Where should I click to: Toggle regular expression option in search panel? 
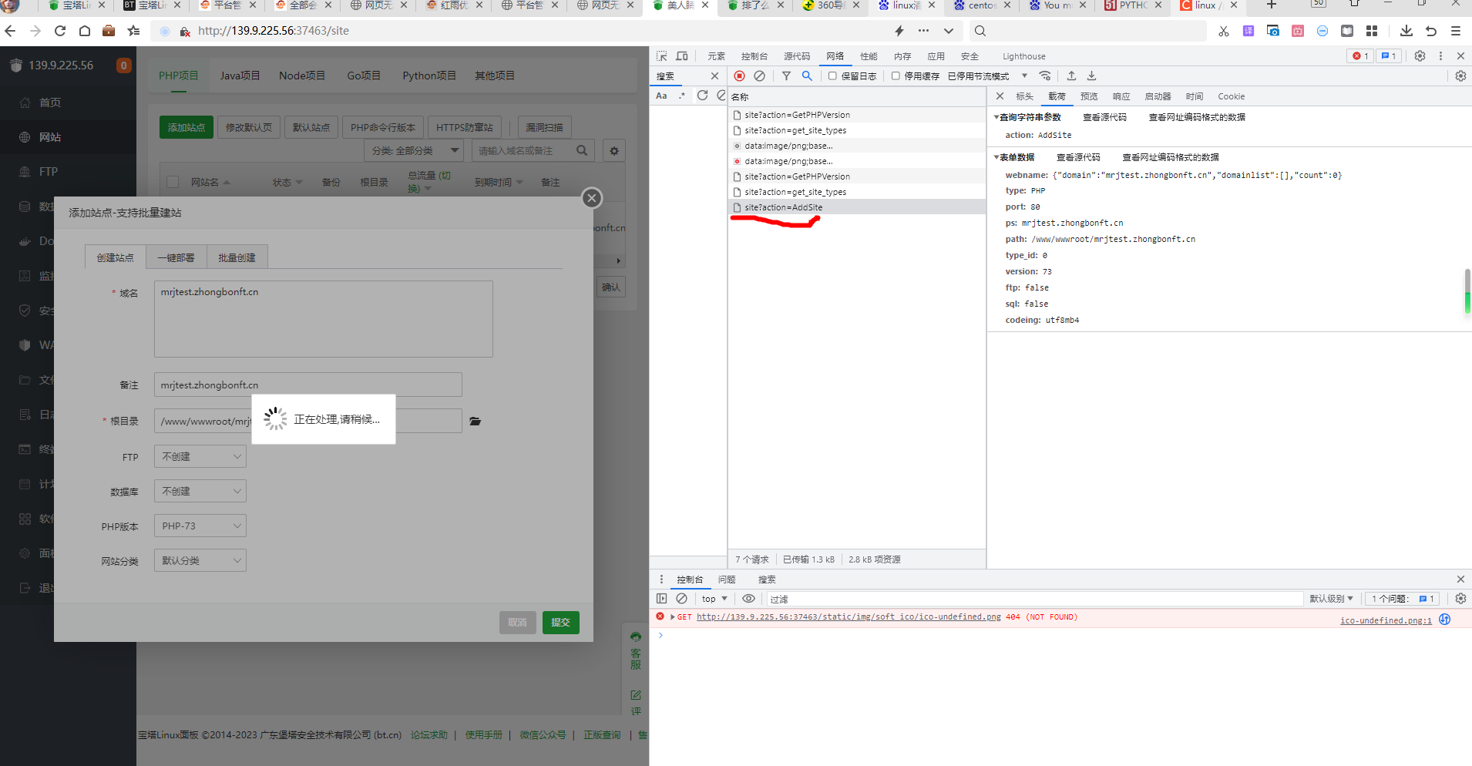[x=682, y=96]
